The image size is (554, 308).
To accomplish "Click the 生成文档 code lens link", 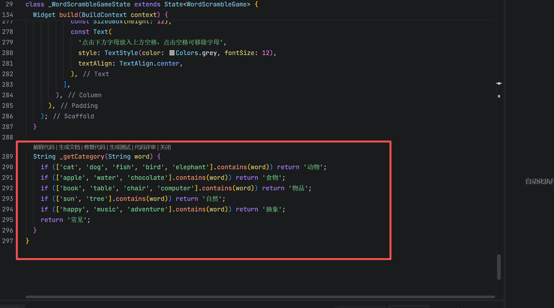I will click(x=69, y=147).
